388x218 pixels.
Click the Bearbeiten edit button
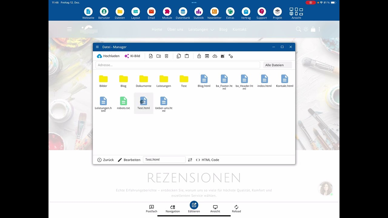pyautogui.click(x=129, y=160)
